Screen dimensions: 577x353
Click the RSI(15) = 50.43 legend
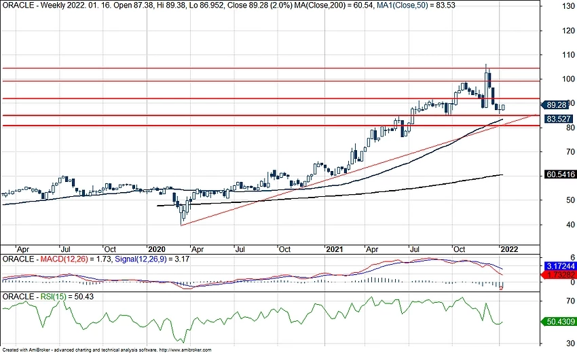pyautogui.click(x=67, y=296)
